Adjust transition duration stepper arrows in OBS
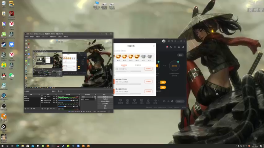Screen dimensions: 264x148 pyautogui.click(x=95, y=99)
